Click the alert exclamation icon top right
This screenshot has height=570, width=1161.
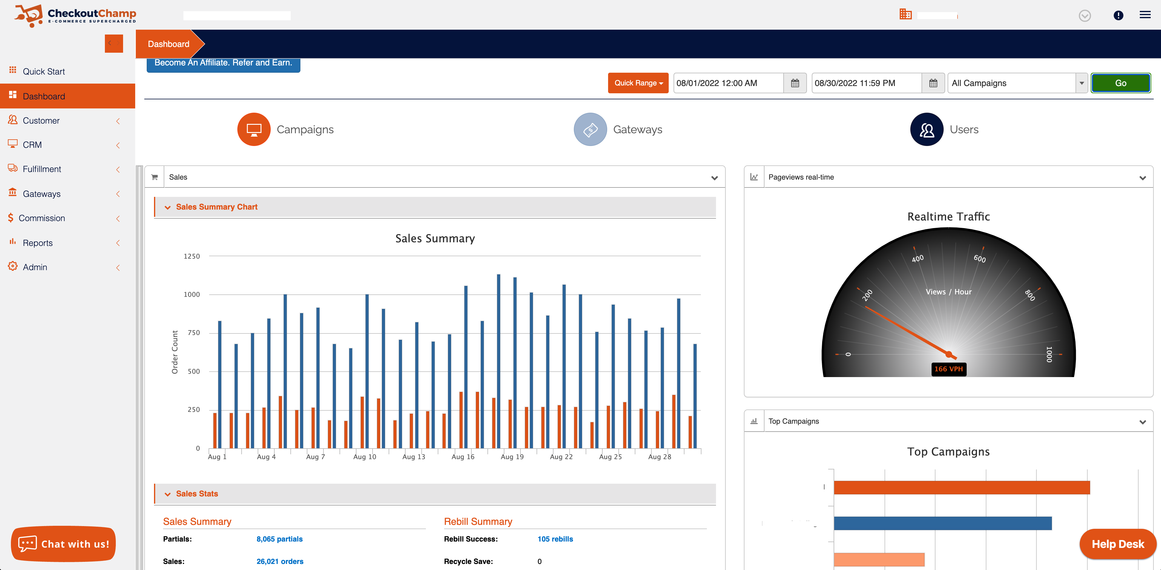pos(1118,15)
